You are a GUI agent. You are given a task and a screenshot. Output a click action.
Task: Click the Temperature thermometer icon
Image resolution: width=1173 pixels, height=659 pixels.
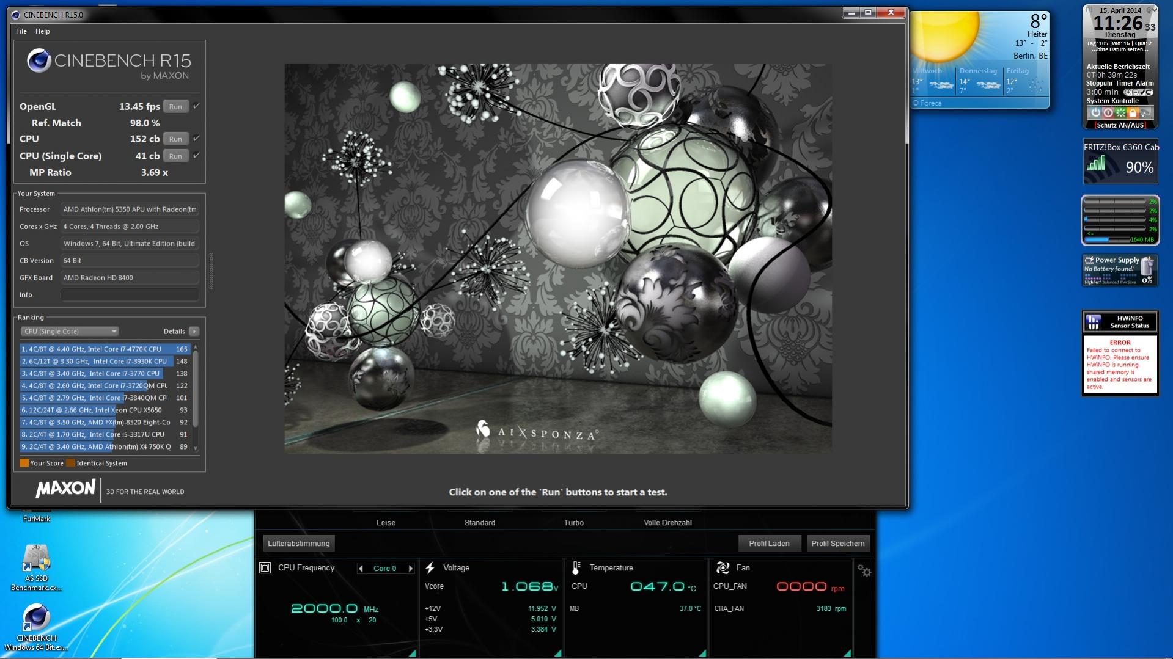(576, 568)
